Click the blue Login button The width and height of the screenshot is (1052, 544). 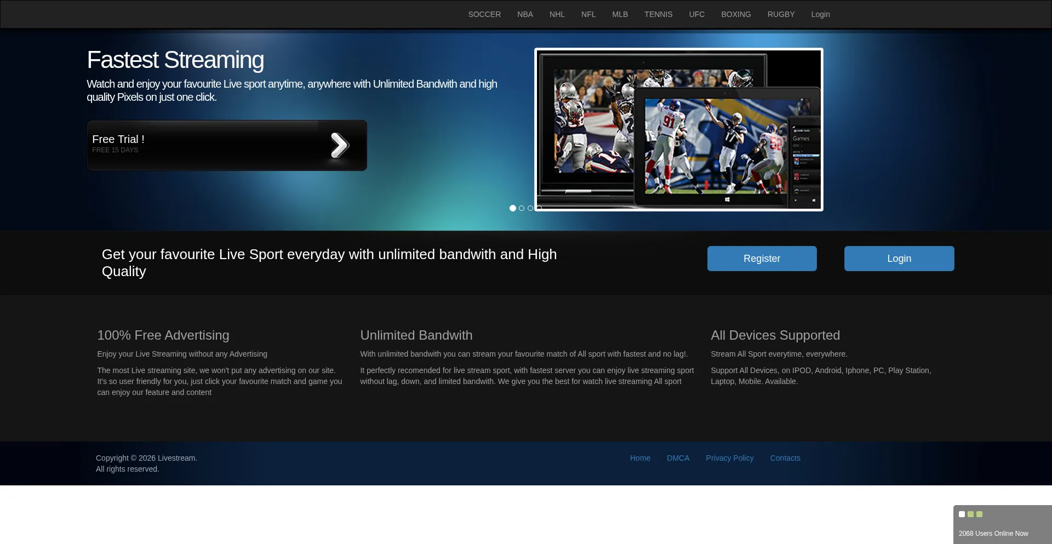coord(899,259)
